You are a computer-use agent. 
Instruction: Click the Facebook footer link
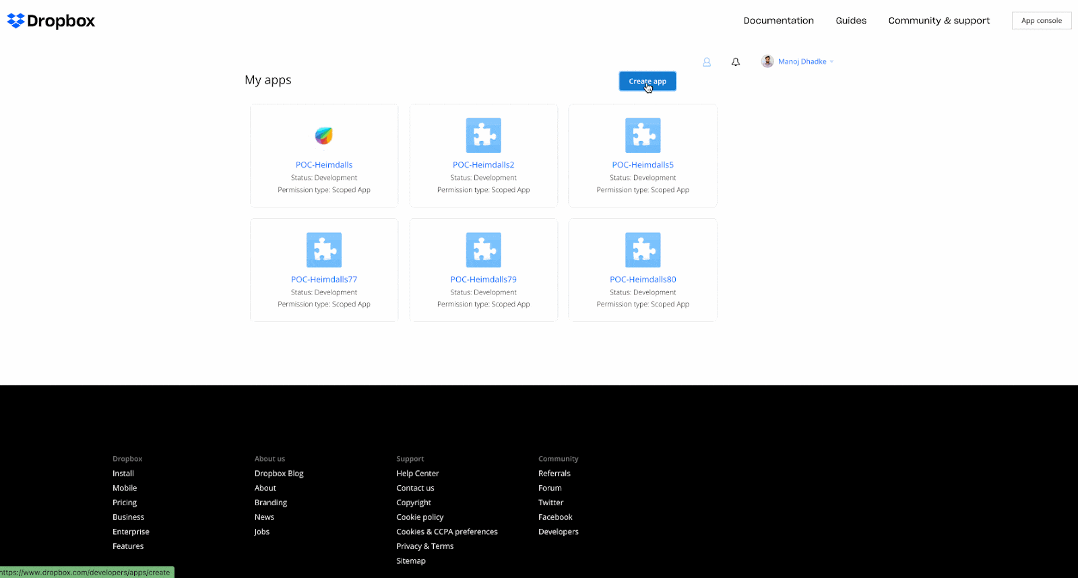[x=555, y=517]
